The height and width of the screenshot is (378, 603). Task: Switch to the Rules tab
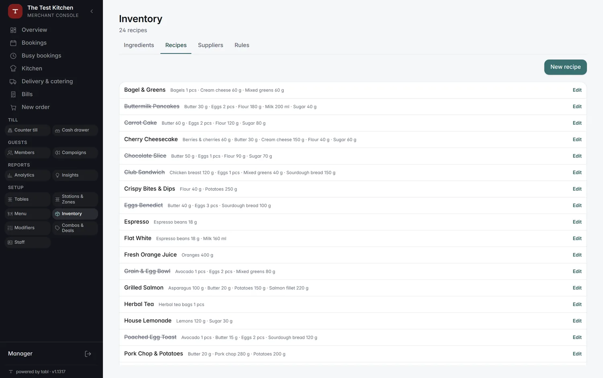tap(242, 45)
